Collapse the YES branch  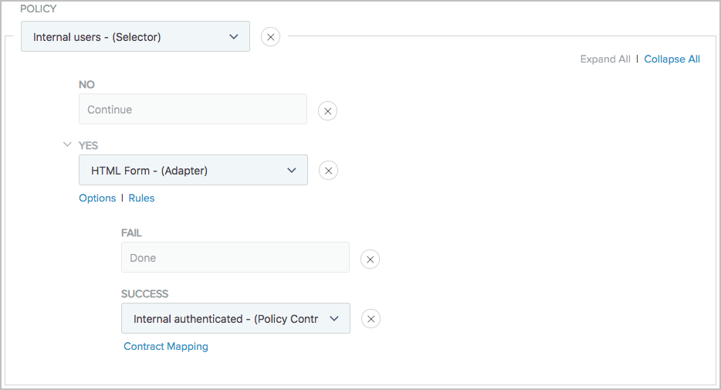click(x=67, y=144)
